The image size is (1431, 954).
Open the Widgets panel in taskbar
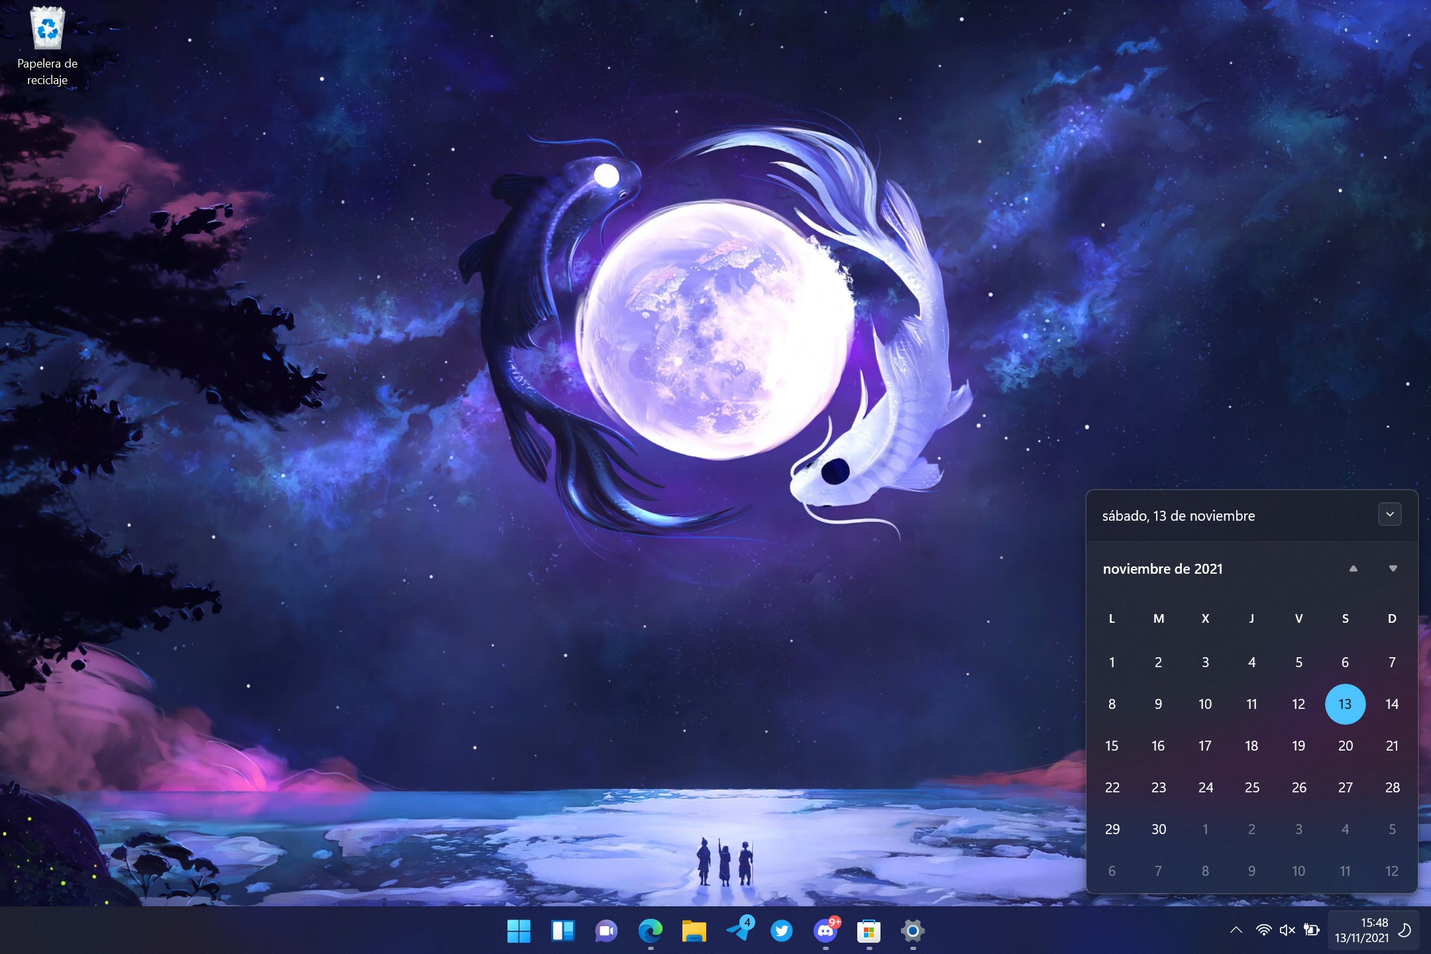pyautogui.click(x=562, y=931)
